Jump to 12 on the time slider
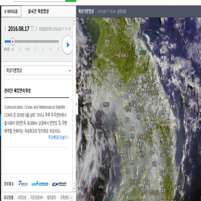 (x=20, y=49)
